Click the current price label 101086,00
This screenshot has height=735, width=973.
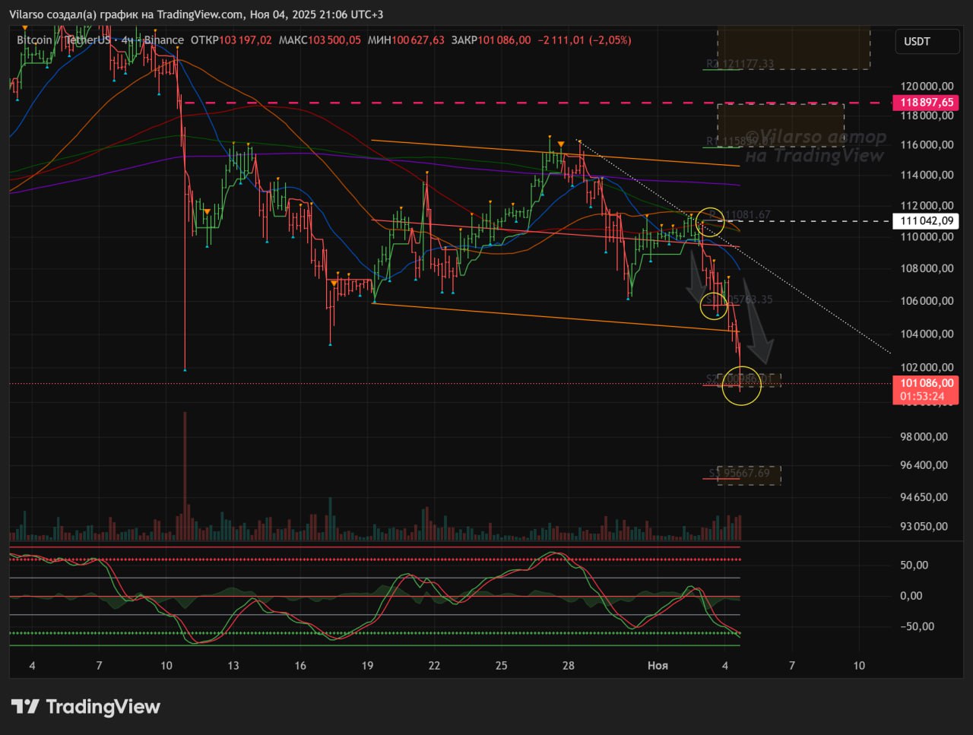pyautogui.click(x=926, y=384)
